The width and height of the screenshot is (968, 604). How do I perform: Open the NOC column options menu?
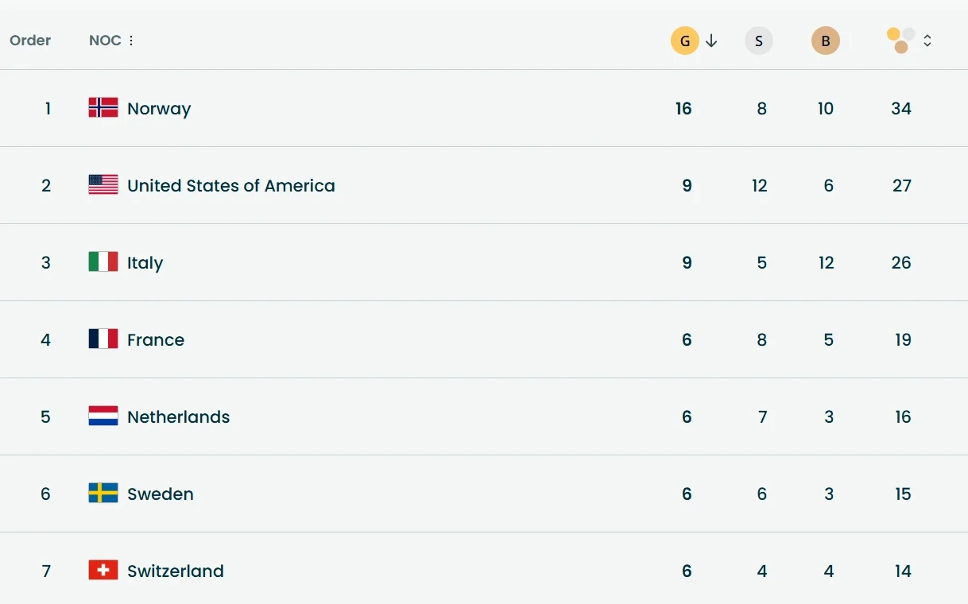[131, 41]
